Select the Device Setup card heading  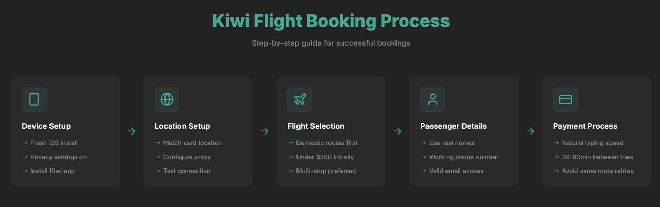click(46, 126)
